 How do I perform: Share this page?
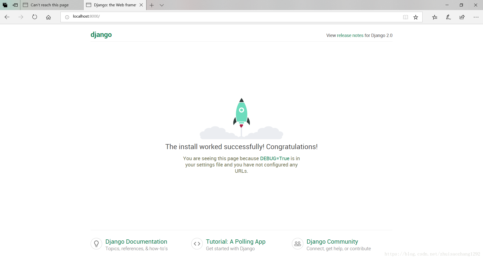click(462, 17)
